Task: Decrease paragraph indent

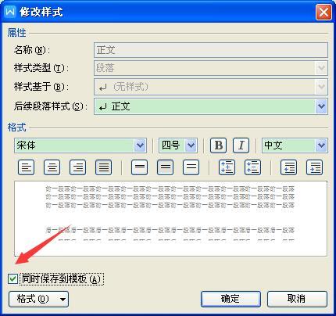Action: (x=288, y=167)
